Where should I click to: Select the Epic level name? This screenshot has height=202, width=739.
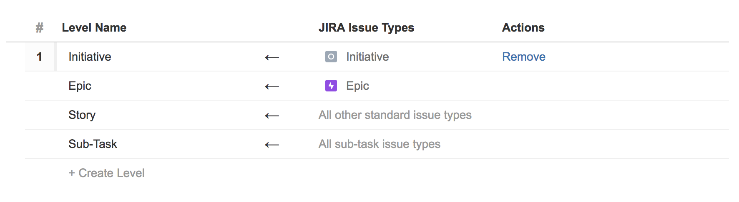coord(80,86)
